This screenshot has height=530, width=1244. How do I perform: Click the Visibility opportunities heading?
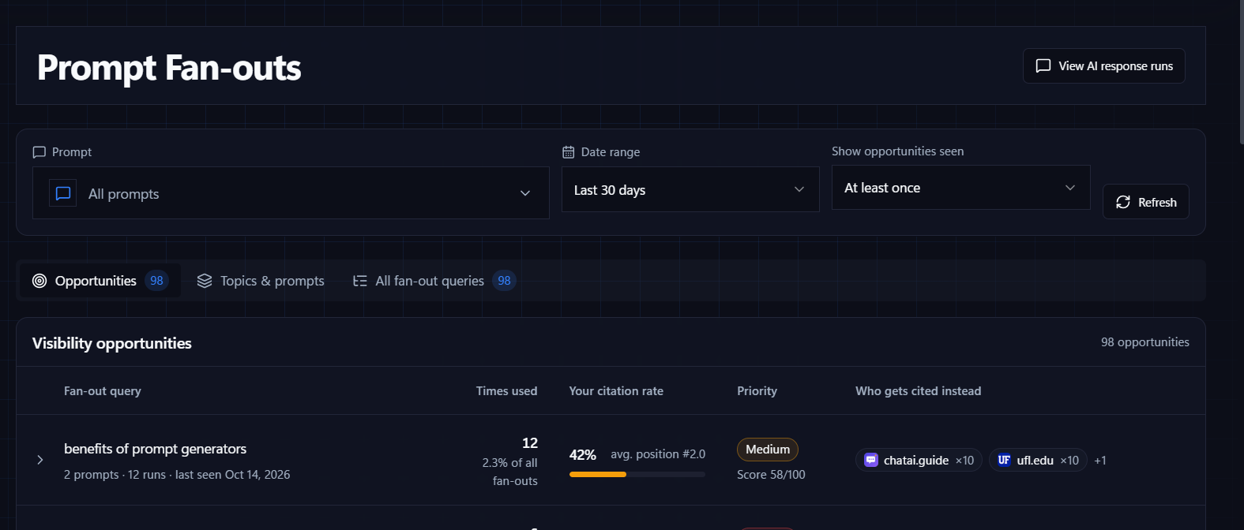point(112,343)
